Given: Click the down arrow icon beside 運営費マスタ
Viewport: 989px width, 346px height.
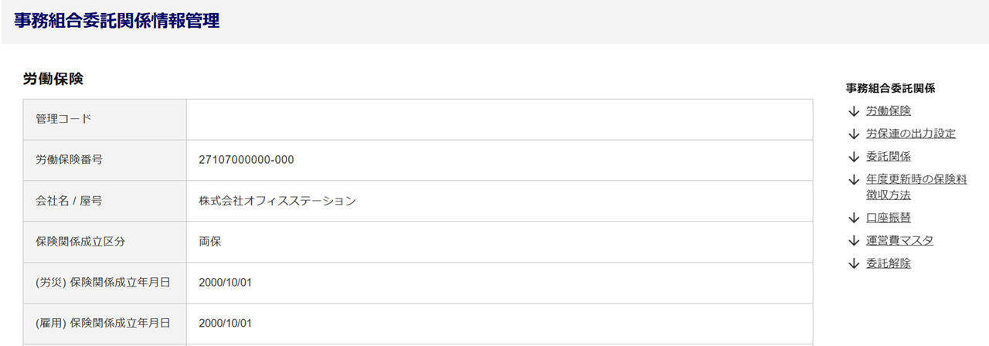Looking at the screenshot, I should 854,241.
